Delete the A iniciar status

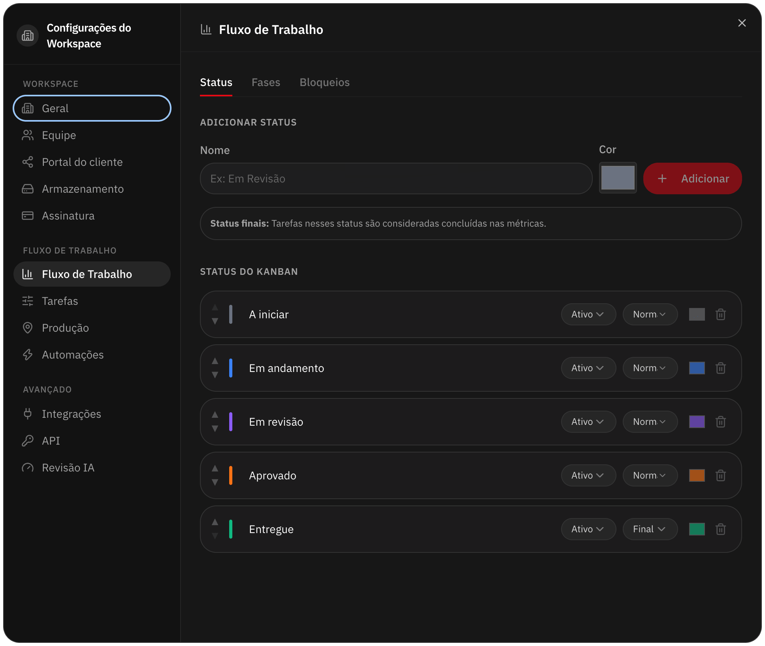pos(720,314)
